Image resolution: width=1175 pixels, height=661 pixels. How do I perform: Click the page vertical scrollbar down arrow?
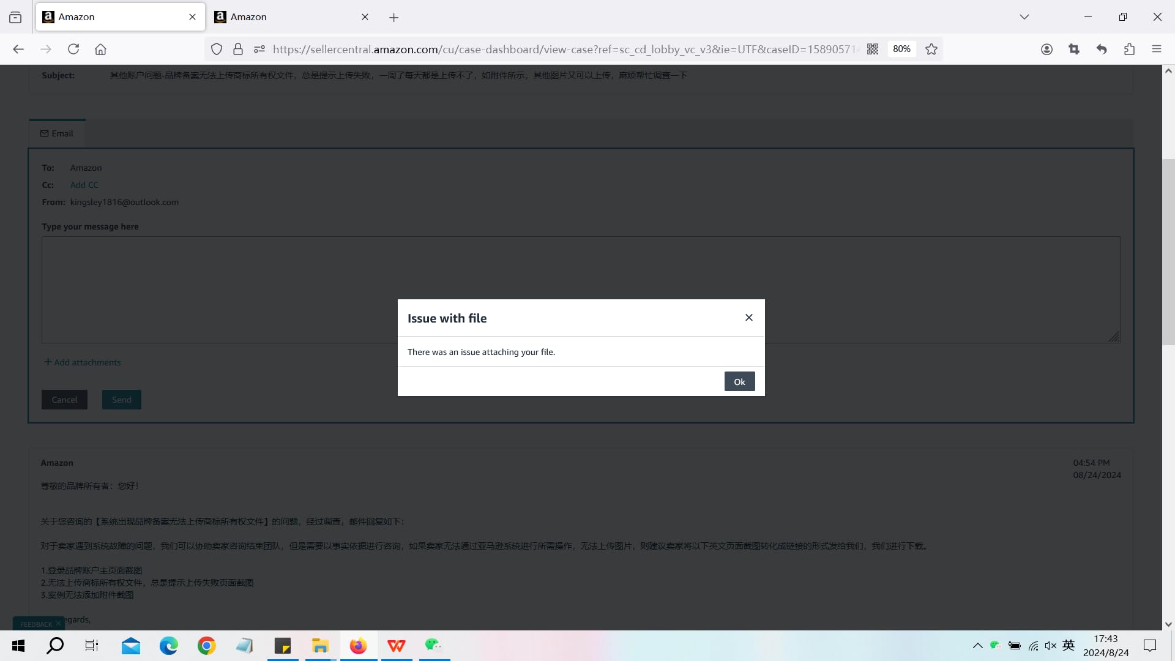pos(1168,624)
